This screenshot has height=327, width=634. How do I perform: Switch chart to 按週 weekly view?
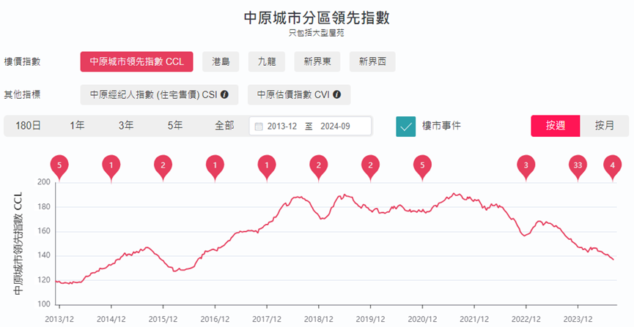point(556,126)
